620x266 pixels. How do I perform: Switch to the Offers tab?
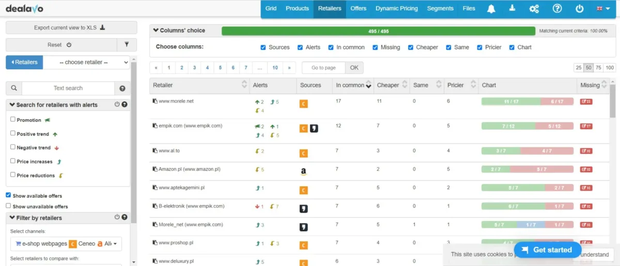click(x=358, y=8)
